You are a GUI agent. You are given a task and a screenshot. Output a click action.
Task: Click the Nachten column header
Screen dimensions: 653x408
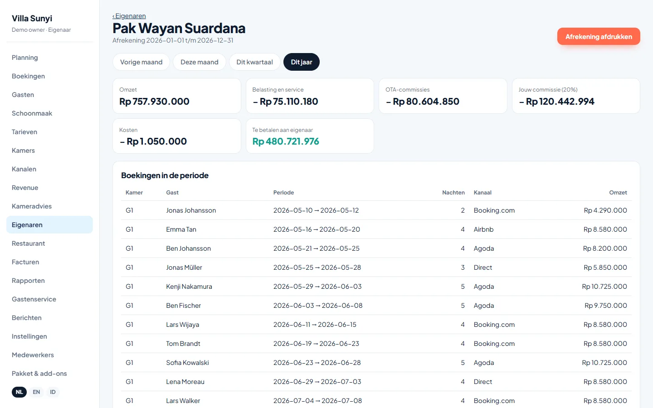453,193
